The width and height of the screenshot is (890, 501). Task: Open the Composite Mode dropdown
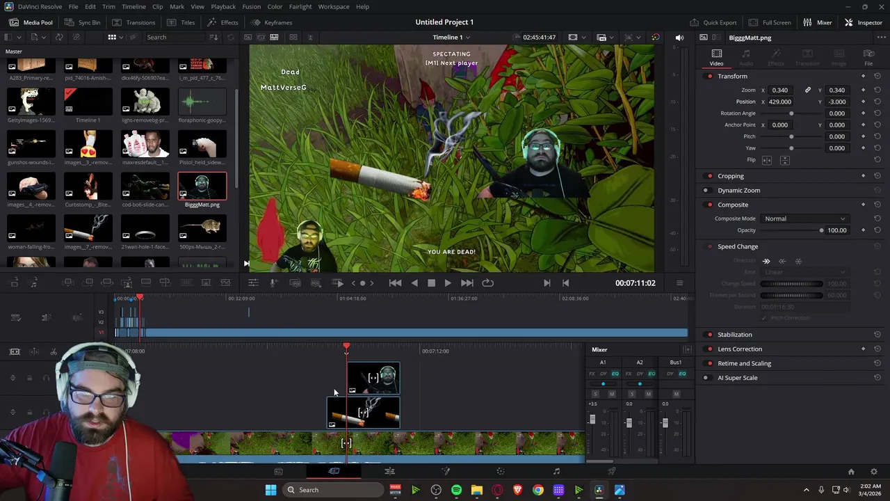(805, 218)
